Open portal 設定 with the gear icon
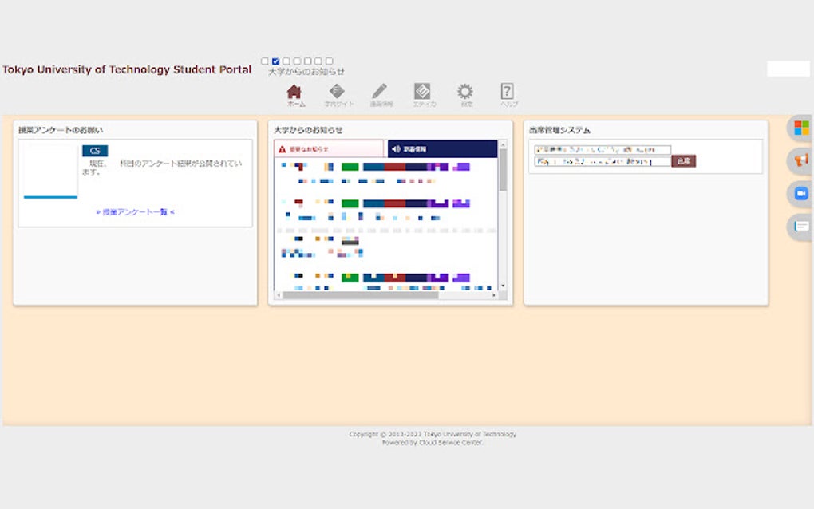Viewport: 814px width, 509px height. pyautogui.click(x=465, y=94)
